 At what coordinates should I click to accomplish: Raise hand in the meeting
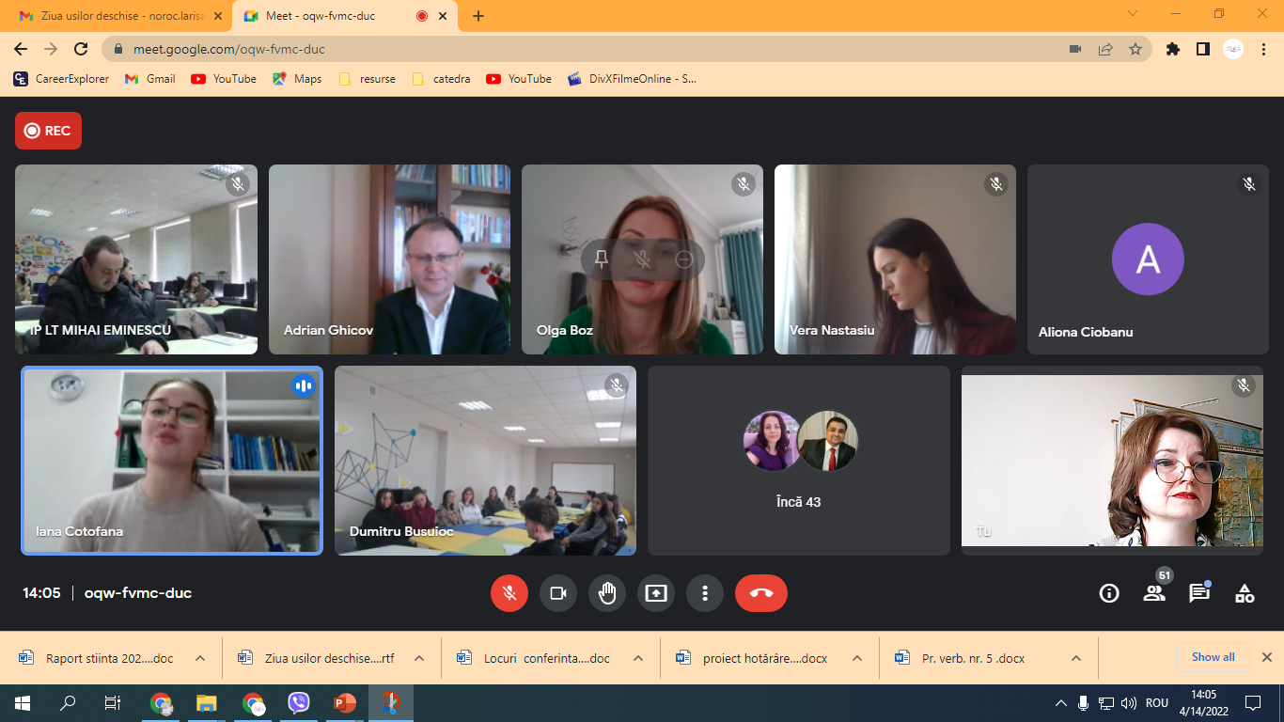pyautogui.click(x=607, y=593)
